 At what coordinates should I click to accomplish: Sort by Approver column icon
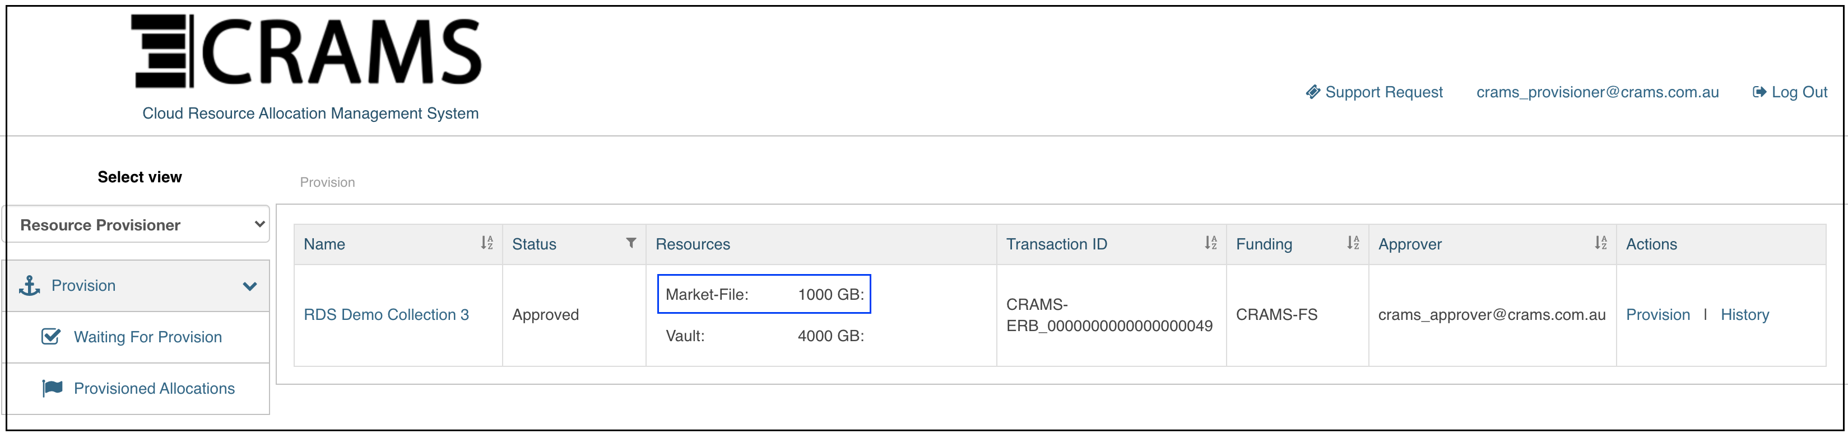pos(1600,243)
